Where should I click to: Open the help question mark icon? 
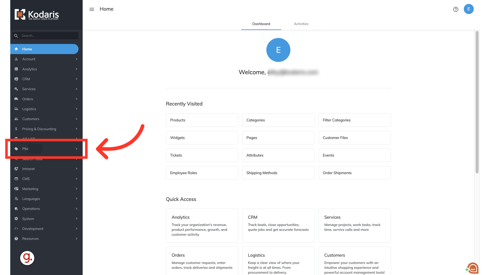pyautogui.click(x=456, y=9)
